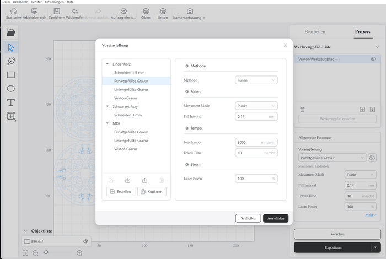This screenshot has height=259, width=386.
Task: Collapse the Lindenholz material group
Action: [108, 64]
